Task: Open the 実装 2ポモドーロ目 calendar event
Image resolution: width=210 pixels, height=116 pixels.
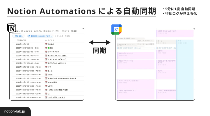Action: click(x=136, y=55)
